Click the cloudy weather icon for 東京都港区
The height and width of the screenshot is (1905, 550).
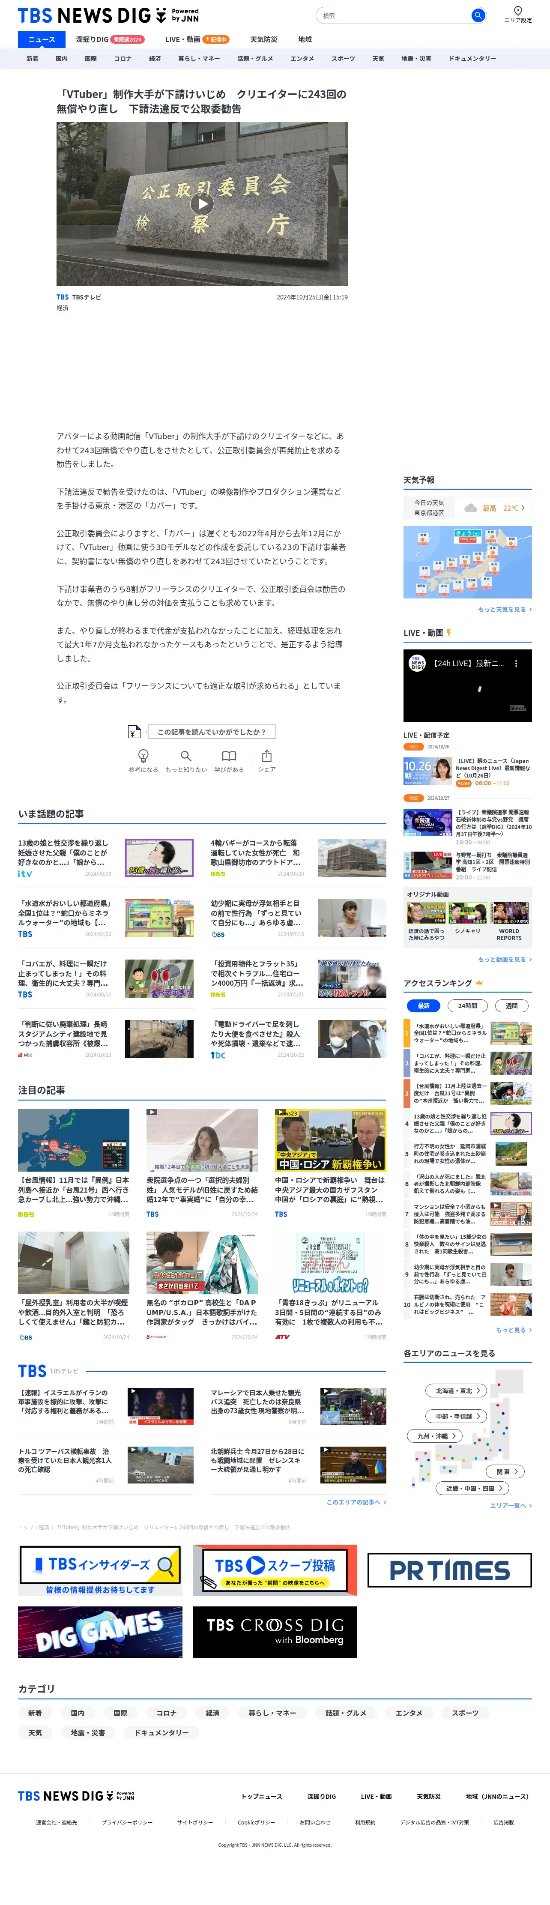pos(470,508)
